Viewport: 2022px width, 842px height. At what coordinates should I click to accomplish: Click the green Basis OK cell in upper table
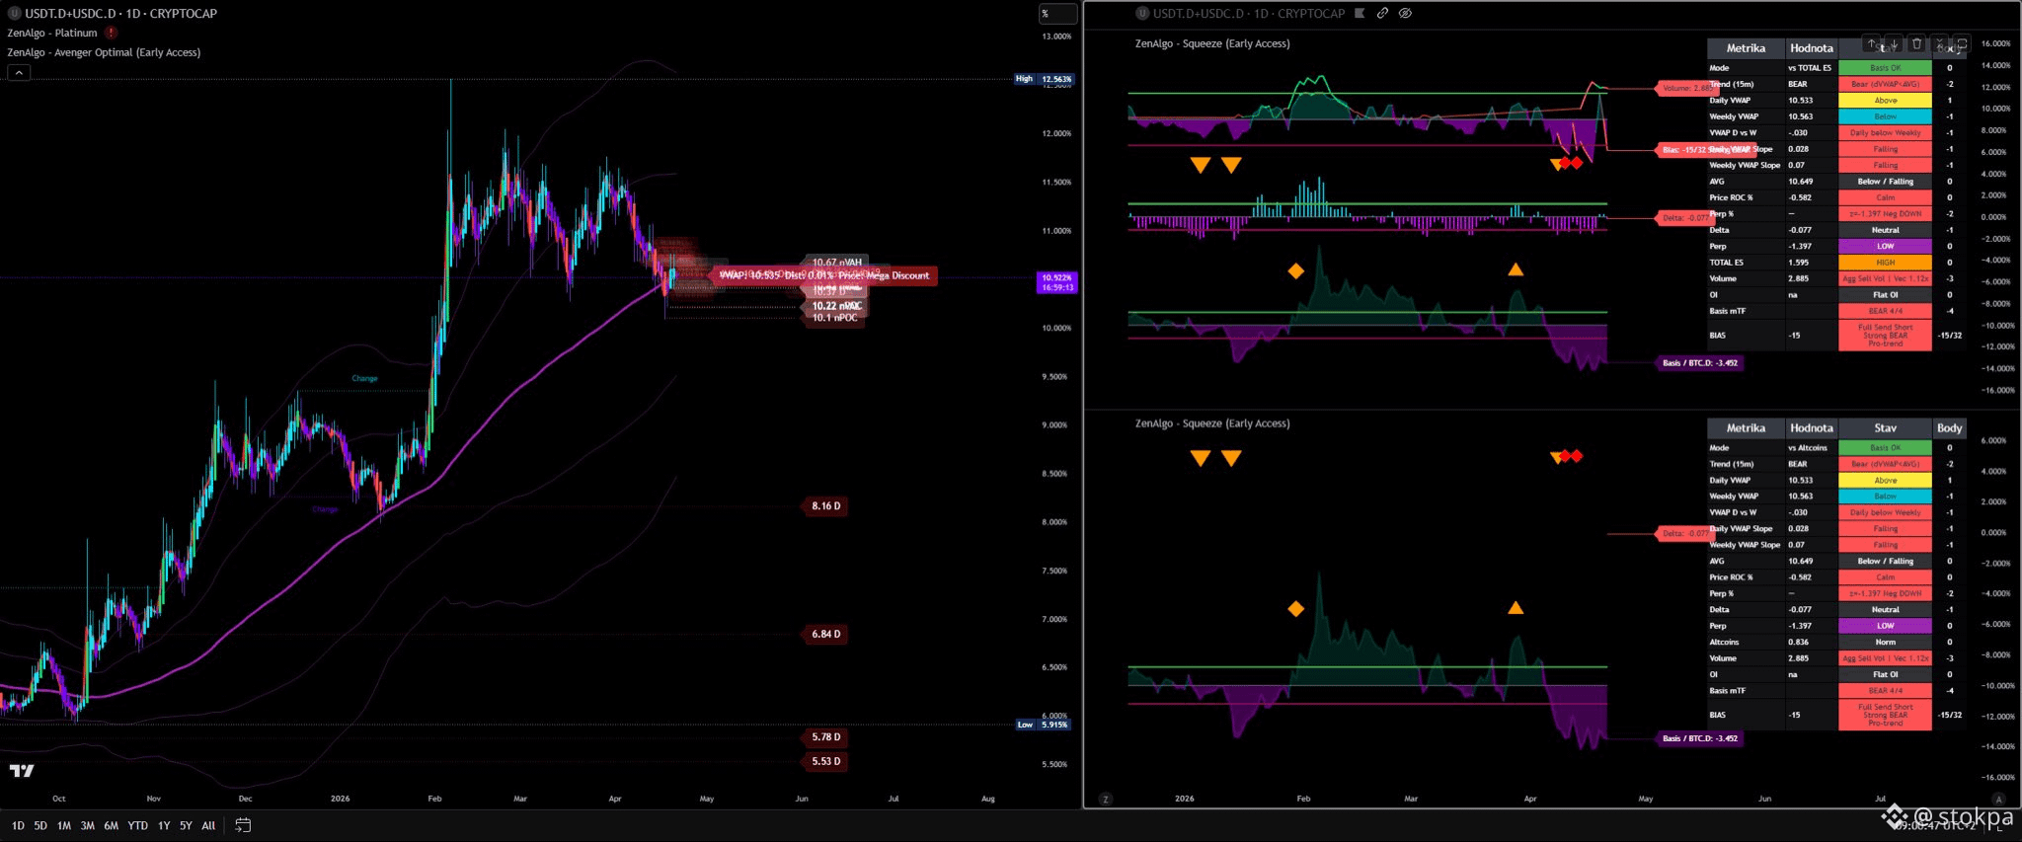click(x=1885, y=68)
